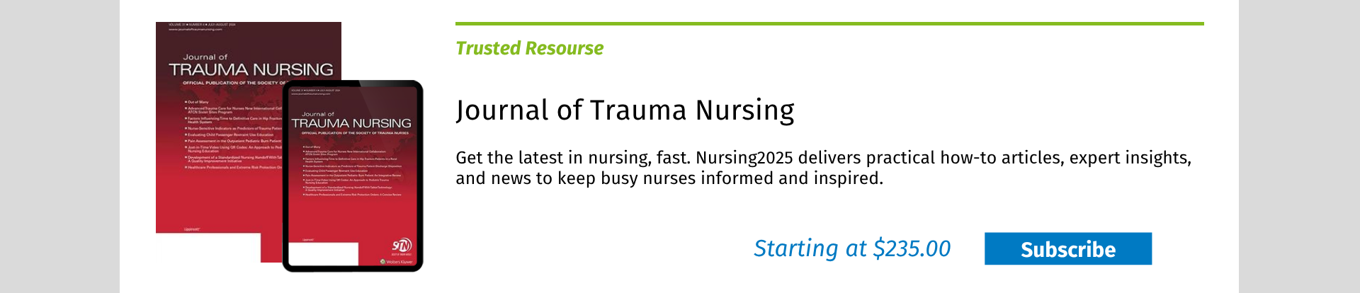Click the Lippincott logo on print cover
The height and width of the screenshot is (293, 1360).
pos(192,229)
